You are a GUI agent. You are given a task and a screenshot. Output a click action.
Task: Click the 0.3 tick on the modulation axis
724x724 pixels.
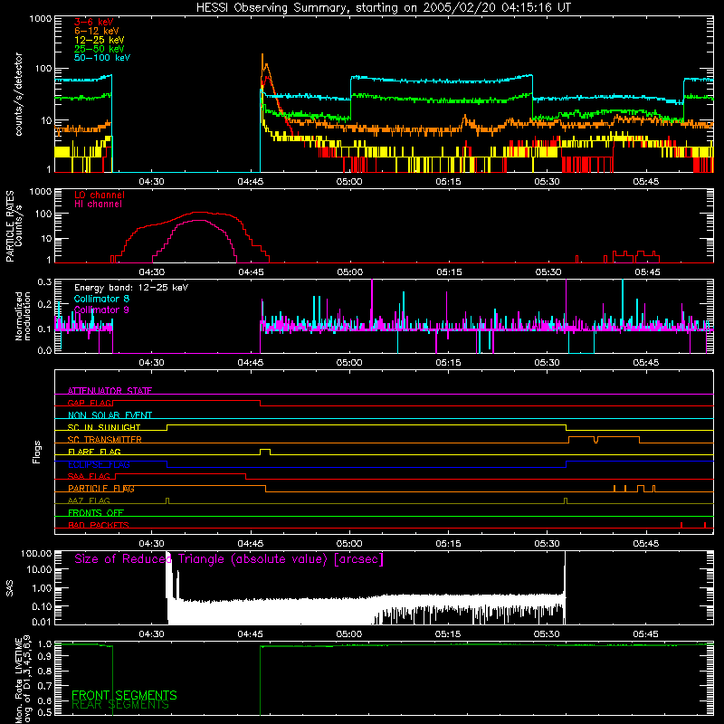pos(44,281)
